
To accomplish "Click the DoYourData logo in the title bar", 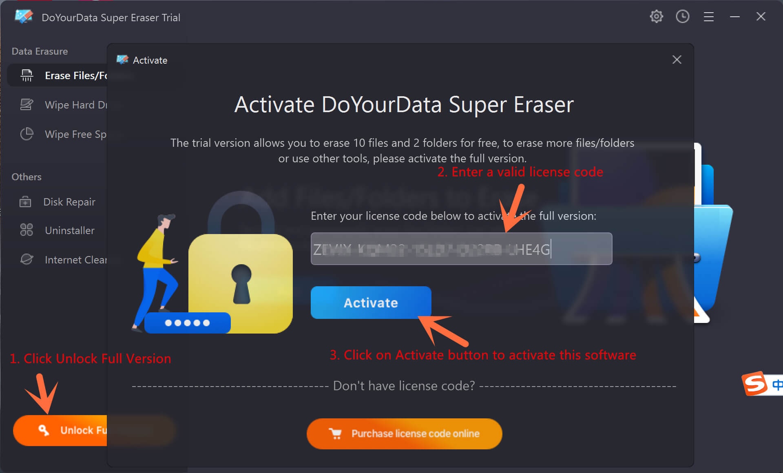I will click(24, 16).
